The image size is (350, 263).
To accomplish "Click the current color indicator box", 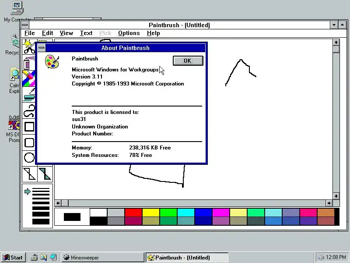I will point(72,217).
